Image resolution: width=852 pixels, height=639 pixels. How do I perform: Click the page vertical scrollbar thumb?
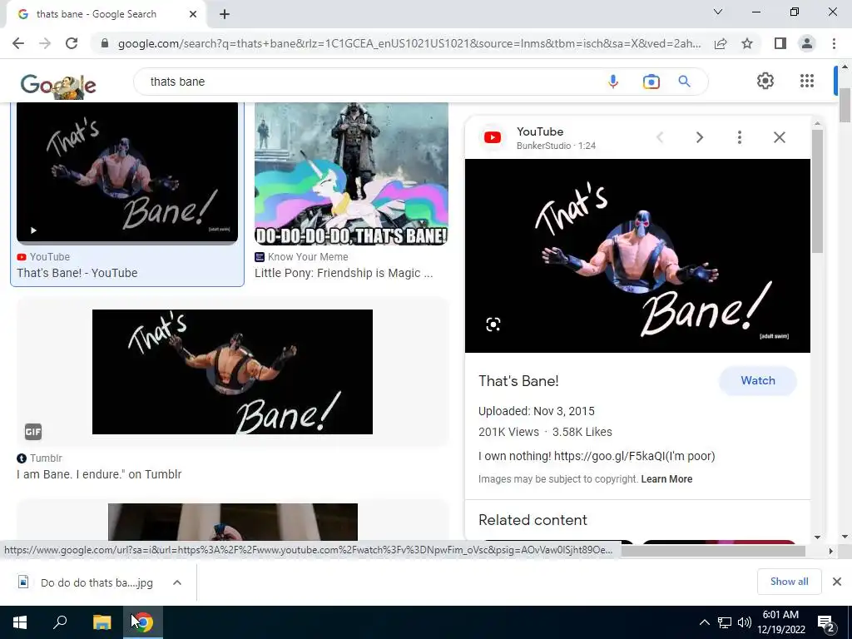[x=845, y=106]
